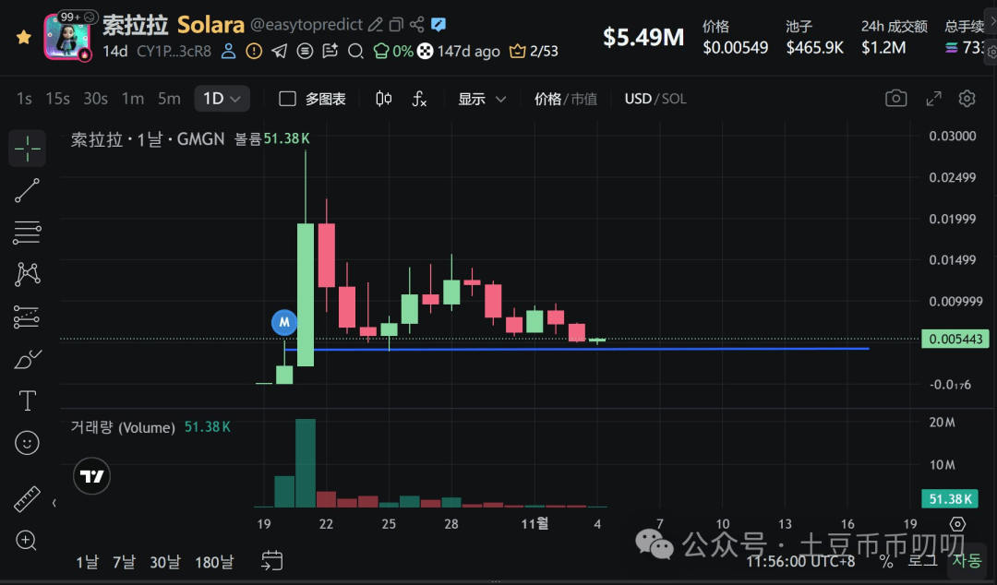Open the yellow warning alert icon
997x585 pixels.
pyautogui.click(x=254, y=51)
